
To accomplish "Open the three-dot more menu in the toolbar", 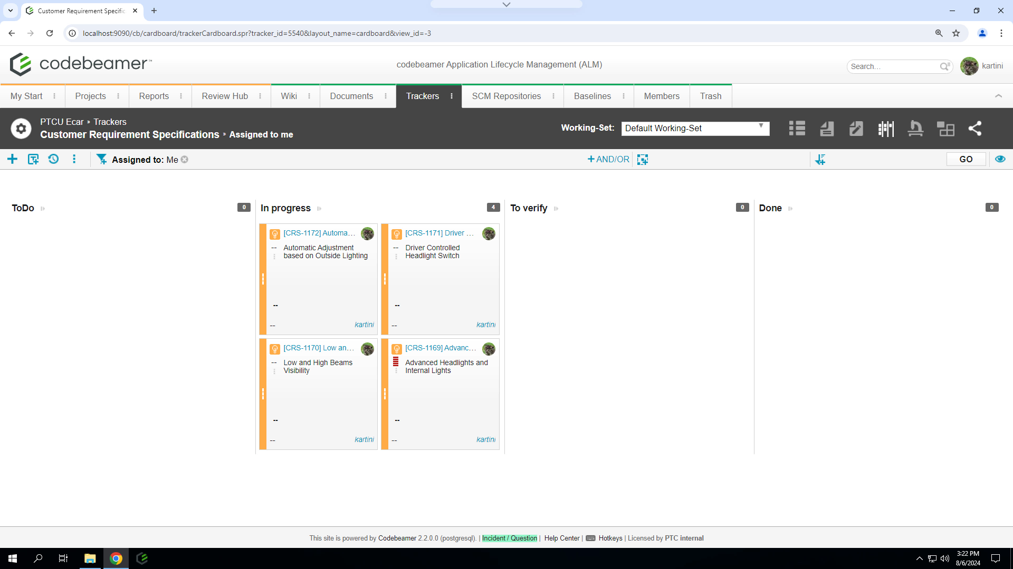I will point(74,159).
